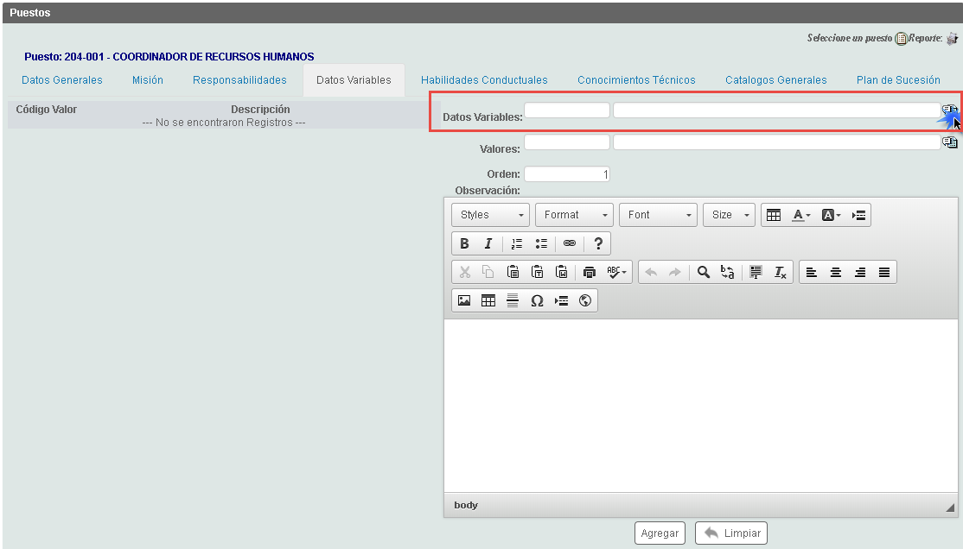Switch to the Misión tab
This screenshot has height=549, width=963.
pyautogui.click(x=148, y=80)
